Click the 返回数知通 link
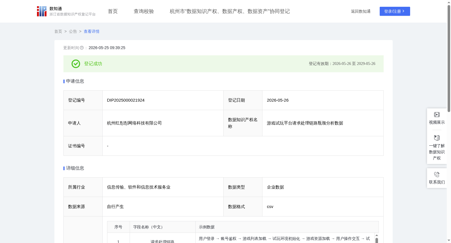The width and height of the screenshot is (451, 243). pyautogui.click(x=361, y=12)
